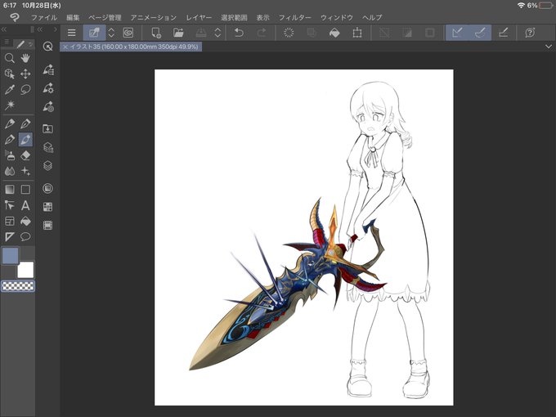Screen dimensions: 556x417
Task: Select the Figure rectangle tool
Action: coord(25,190)
